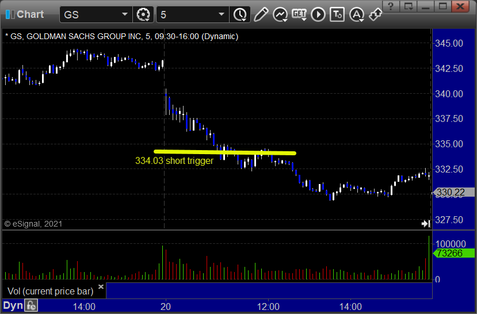Click the 345.00 price axis label
The image size is (477, 314).
449,43
